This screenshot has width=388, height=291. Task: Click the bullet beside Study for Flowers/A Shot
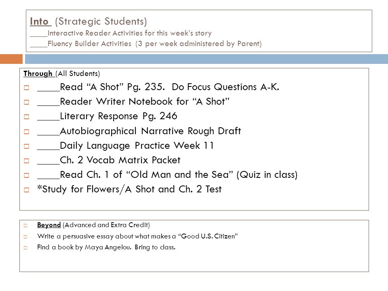[27, 190]
